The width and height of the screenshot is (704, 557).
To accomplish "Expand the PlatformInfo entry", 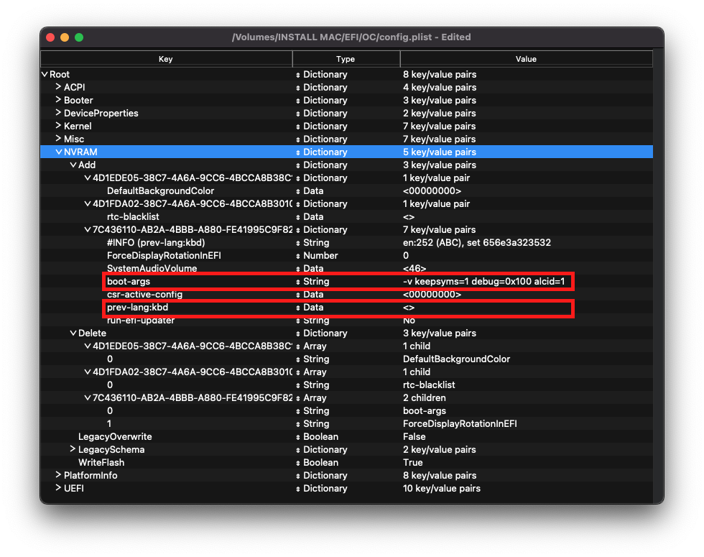I will pos(58,475).
